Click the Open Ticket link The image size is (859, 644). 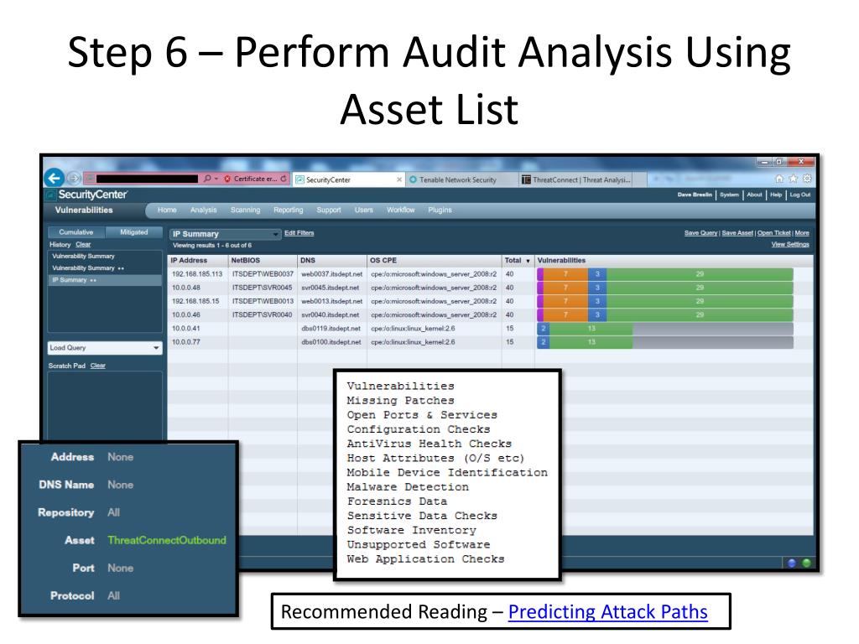[x=774, y=233]
